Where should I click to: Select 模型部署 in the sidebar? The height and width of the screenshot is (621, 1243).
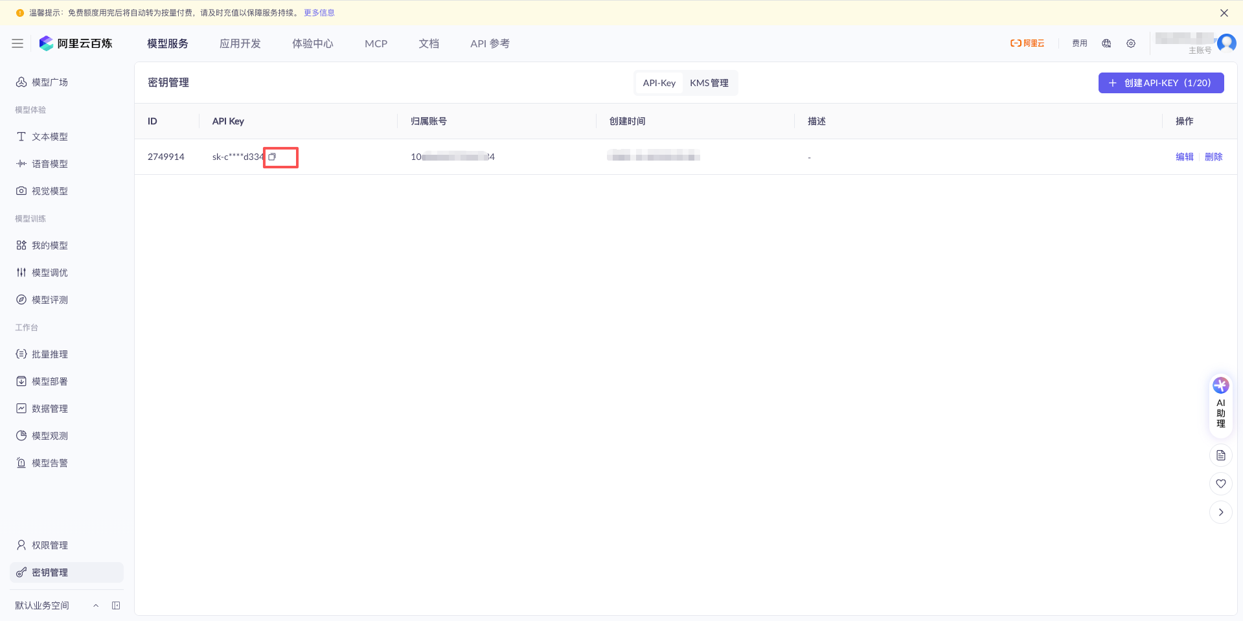[50, 381]
